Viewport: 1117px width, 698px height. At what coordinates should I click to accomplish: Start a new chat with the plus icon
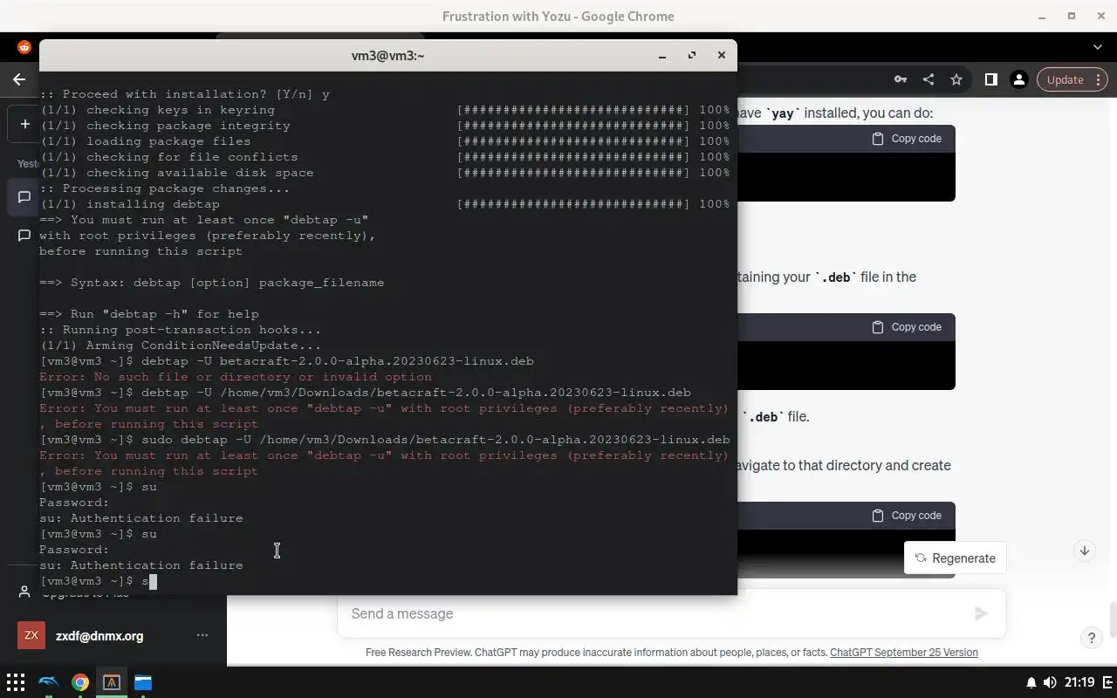(24, 124)
